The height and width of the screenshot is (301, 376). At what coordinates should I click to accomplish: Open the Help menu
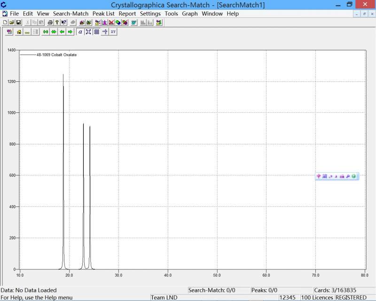click(x=233, y=14)
